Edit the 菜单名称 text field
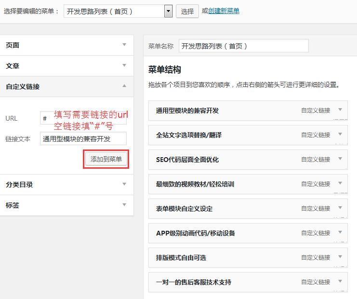This screenshot has height=299, width=357. point(243,46)
